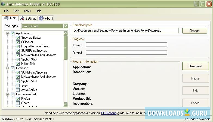Uncheck the CCleaner checkbox
Screen dimensions: 213x122
click(18, 42)
